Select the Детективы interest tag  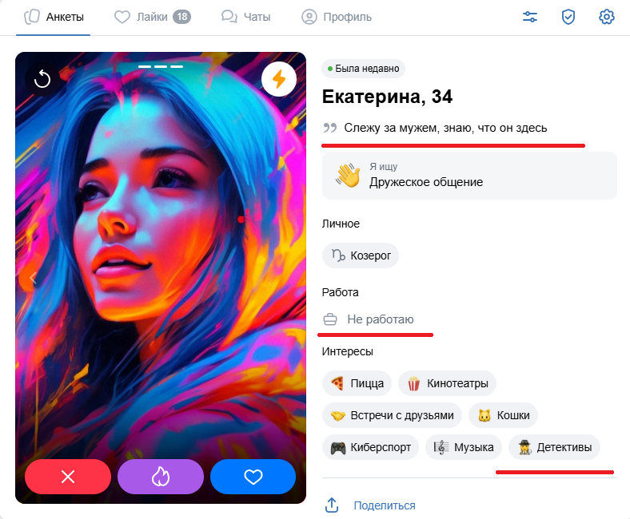click(555, 447)
